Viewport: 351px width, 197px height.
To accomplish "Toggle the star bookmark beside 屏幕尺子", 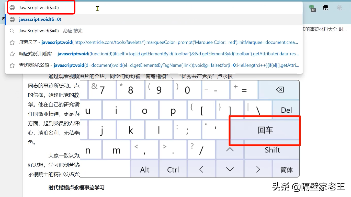I will point(12,42).
